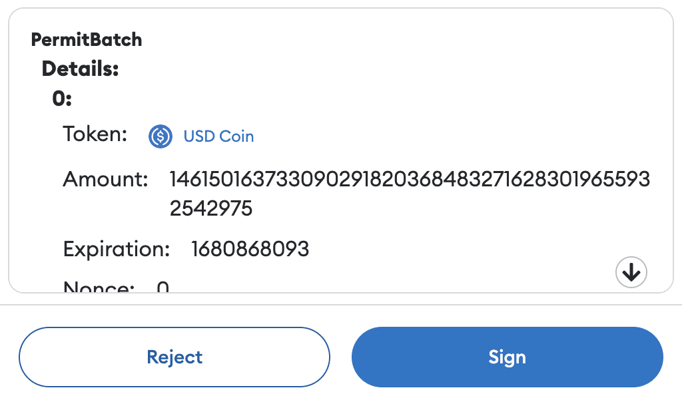Click the PermitBatch heading

tap(86, 40)
